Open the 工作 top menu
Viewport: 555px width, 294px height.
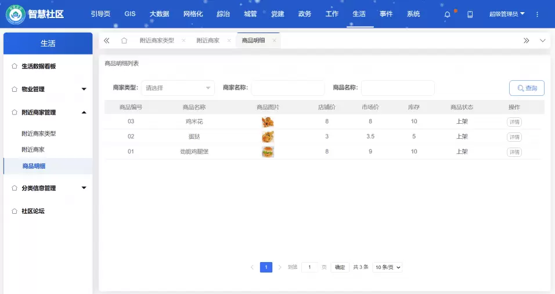point(332,14)
